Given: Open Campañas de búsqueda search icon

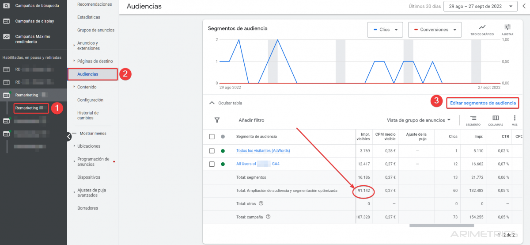Looking at the screenshot, I should point(7,6).
